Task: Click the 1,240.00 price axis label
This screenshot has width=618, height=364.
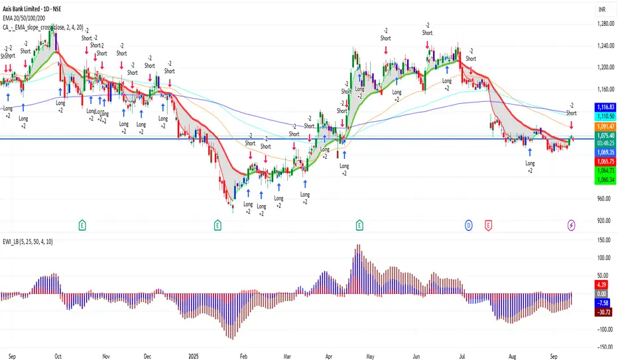Action: point(606,46)
